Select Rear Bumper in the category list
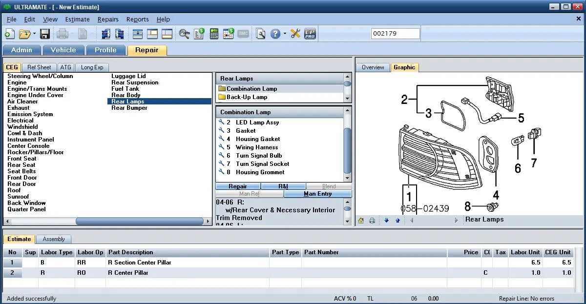The width and height of the screenshot is (586, 304). 129,108
